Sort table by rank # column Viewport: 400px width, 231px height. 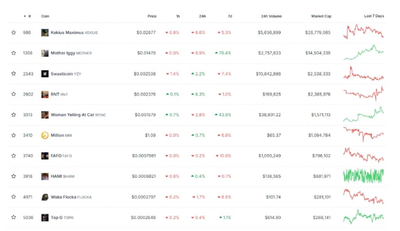click(29, 16)
